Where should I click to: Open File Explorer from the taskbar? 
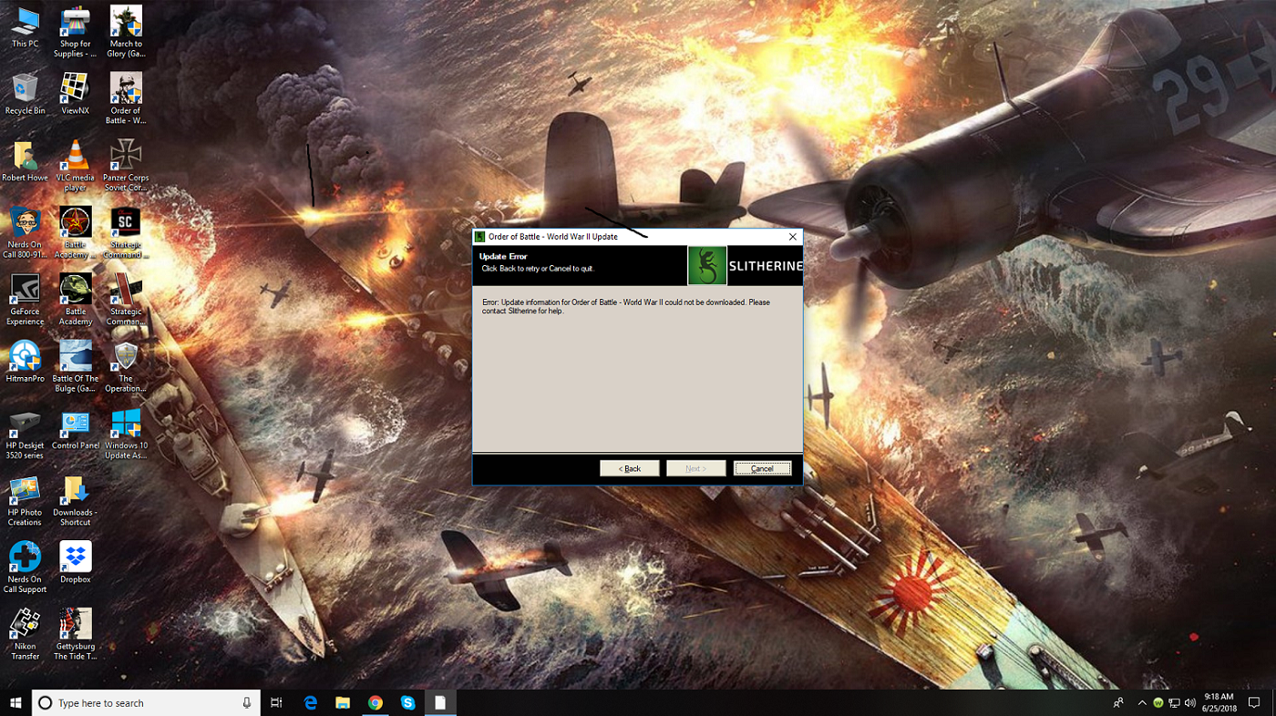(x=343, y=702)
